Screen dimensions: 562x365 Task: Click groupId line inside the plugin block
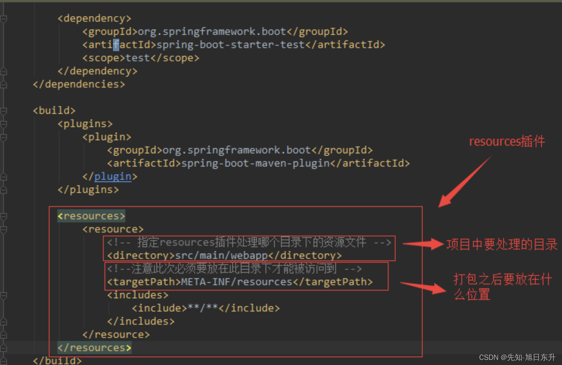[x=240, y=150]
